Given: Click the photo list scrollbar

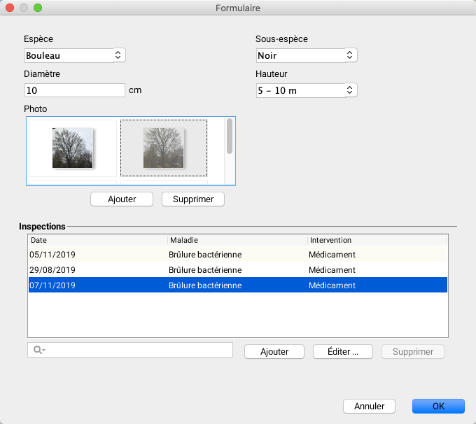Looking at the screenshot, I should pos(229,136).
